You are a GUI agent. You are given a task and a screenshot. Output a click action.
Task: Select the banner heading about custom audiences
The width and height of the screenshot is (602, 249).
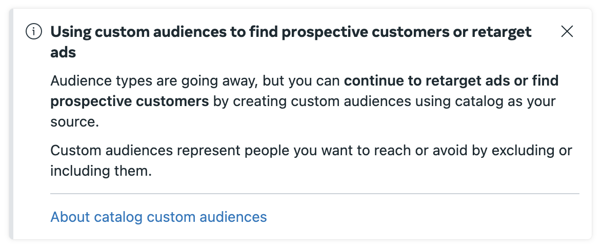291,42
